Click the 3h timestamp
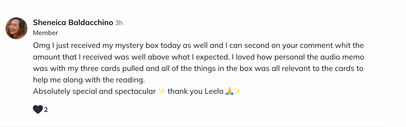Image resolution: width=406 pixels, height=127 pixels. pyautogui.click(x=119, y=23)
